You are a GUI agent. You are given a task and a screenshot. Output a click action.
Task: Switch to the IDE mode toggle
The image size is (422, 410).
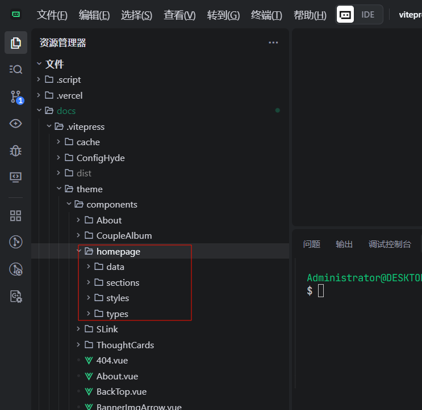pyautogui.click(x=368, y=15)
